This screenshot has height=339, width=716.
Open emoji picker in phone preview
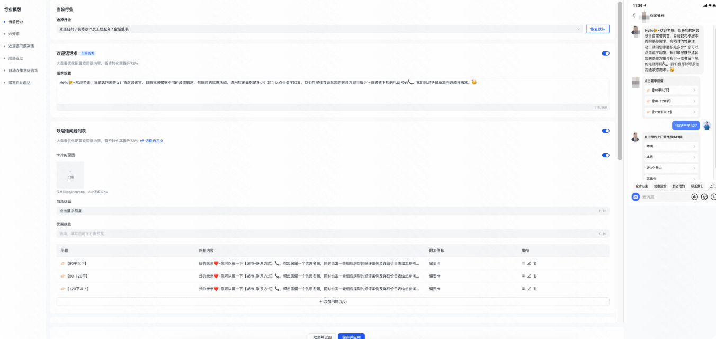click(x=704, y=197)
